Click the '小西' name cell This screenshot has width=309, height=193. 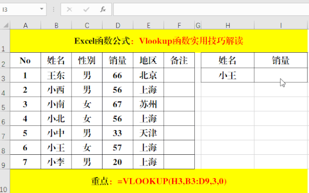coord(56,89)
